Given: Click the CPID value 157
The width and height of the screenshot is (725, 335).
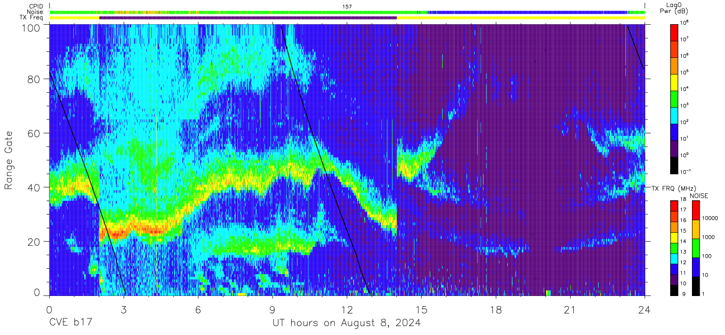Looking at the screenshot, I should click(x=347, y=6).
